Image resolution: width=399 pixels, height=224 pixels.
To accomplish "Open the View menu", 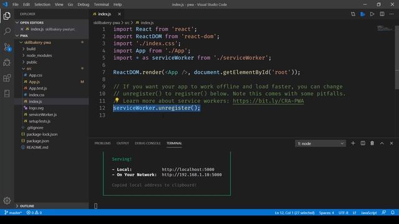I will pyautogui.click(x=59, y=4).
